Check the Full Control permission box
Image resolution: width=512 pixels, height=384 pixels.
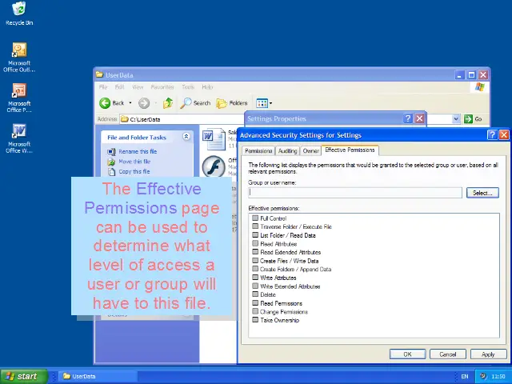click(255, 218)
